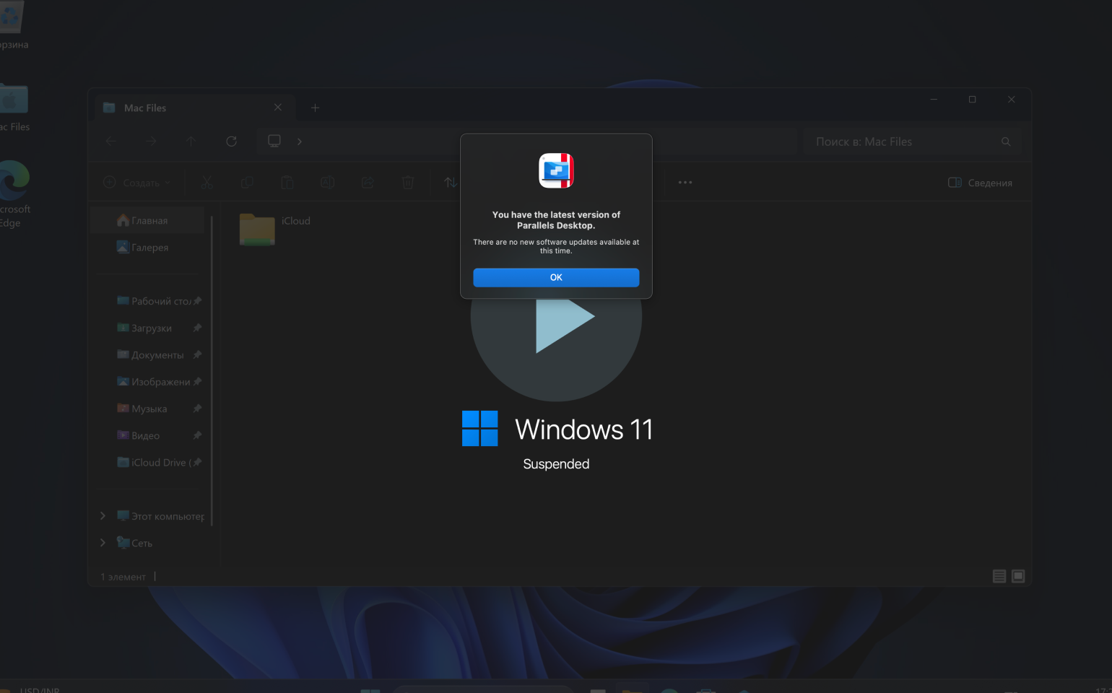
Task: Click the share icon in the toolbar
Action: [368, 183]
